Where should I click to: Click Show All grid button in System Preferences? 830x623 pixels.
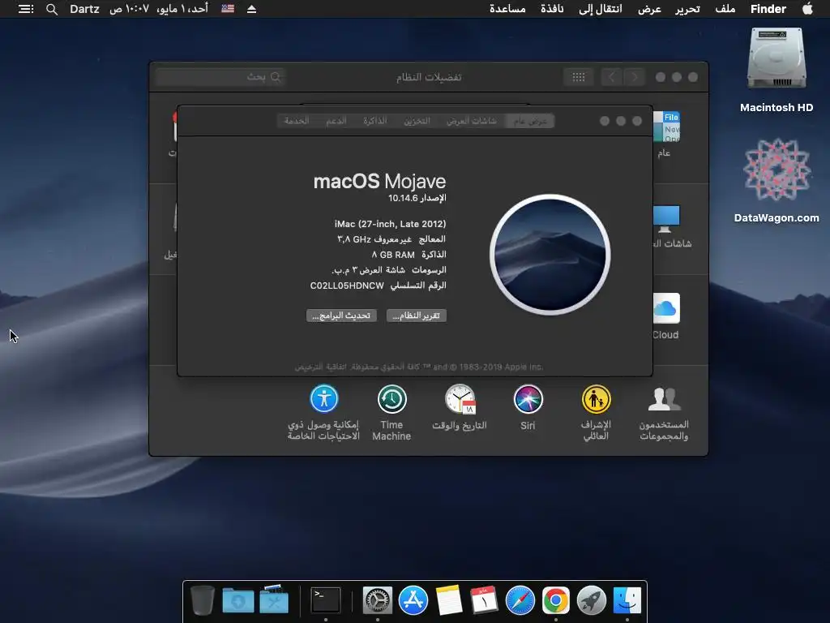[x=579, y=77]
